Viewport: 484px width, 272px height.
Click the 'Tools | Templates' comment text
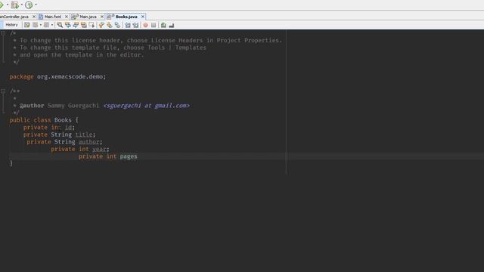[x=176, y=48]
